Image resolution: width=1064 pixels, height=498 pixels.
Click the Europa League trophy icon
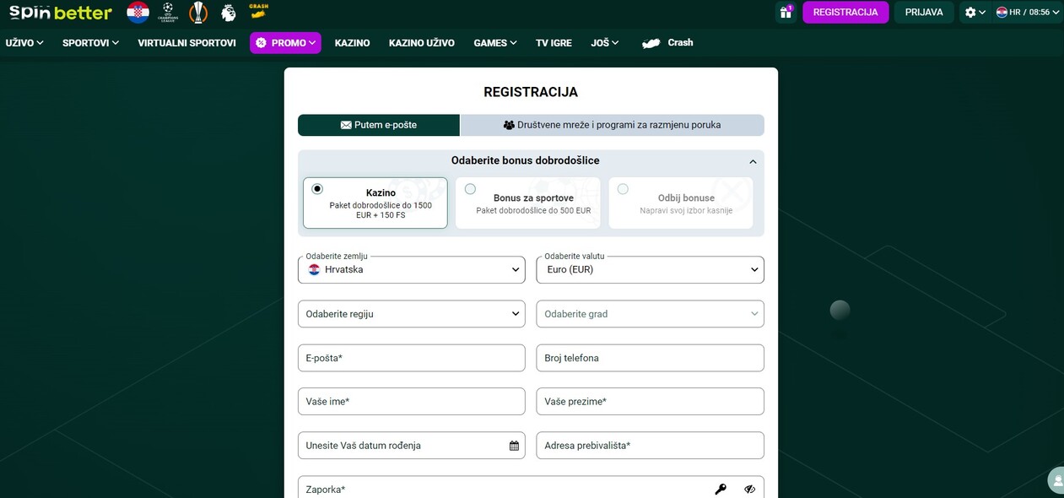pyautogui.click(x=197, y=12)
